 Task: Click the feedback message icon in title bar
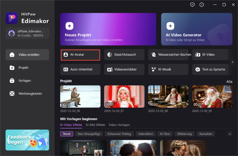click(x=192, y=5)
